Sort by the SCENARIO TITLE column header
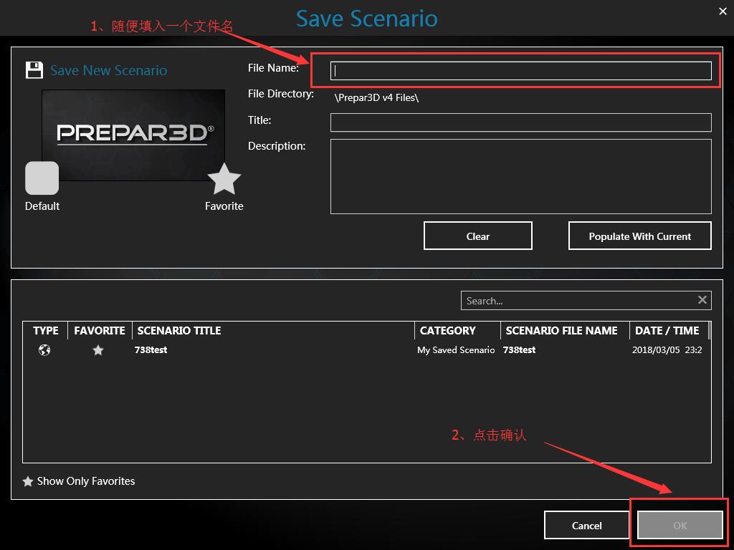This screenshot has width=734, height=550. 179,330
